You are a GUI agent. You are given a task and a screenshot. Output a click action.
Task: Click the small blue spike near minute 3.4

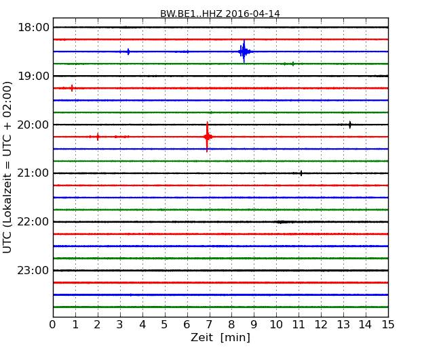point(128,51)
